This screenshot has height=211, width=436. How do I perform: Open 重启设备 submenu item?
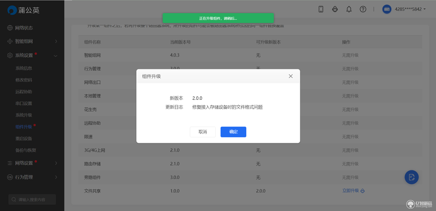tap(23, 138)
